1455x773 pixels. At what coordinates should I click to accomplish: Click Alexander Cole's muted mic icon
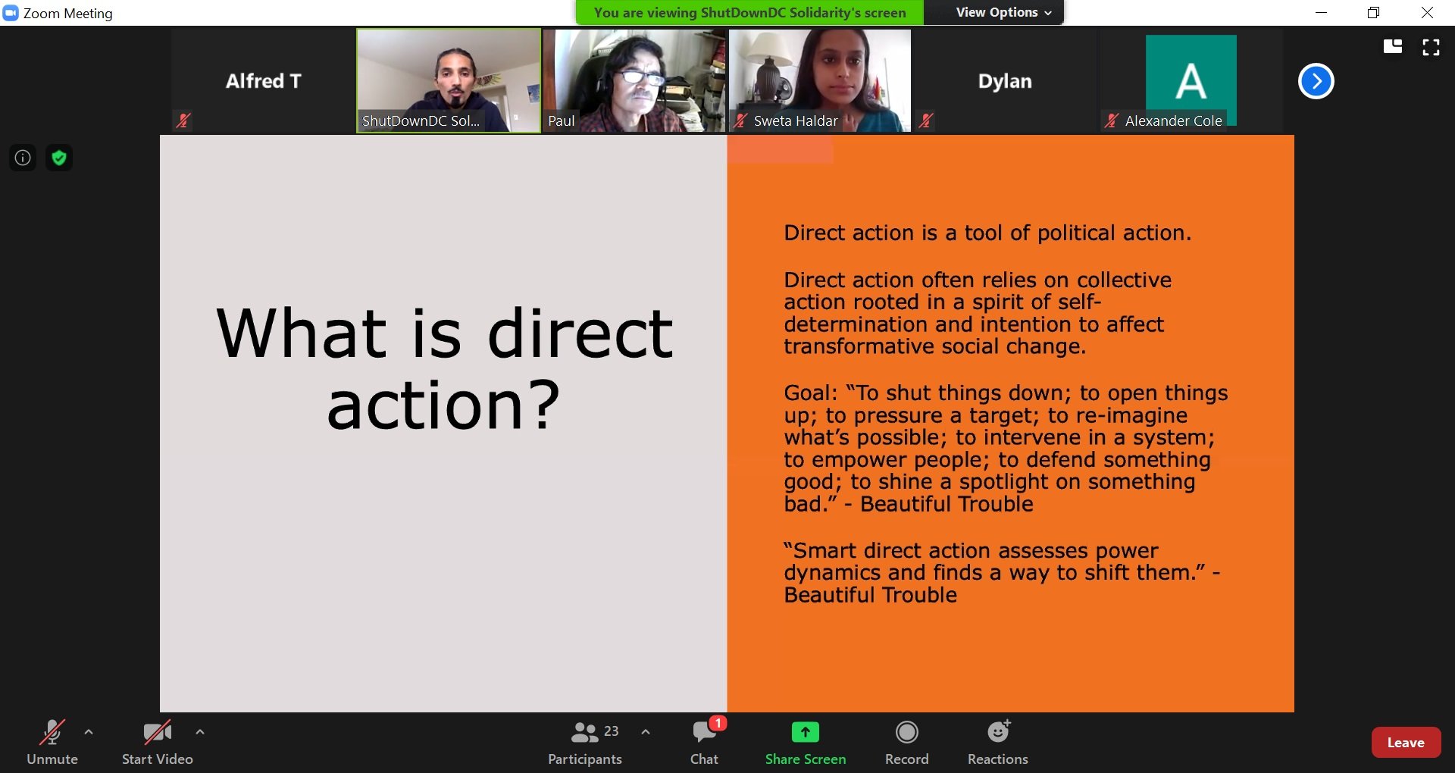1112,120
